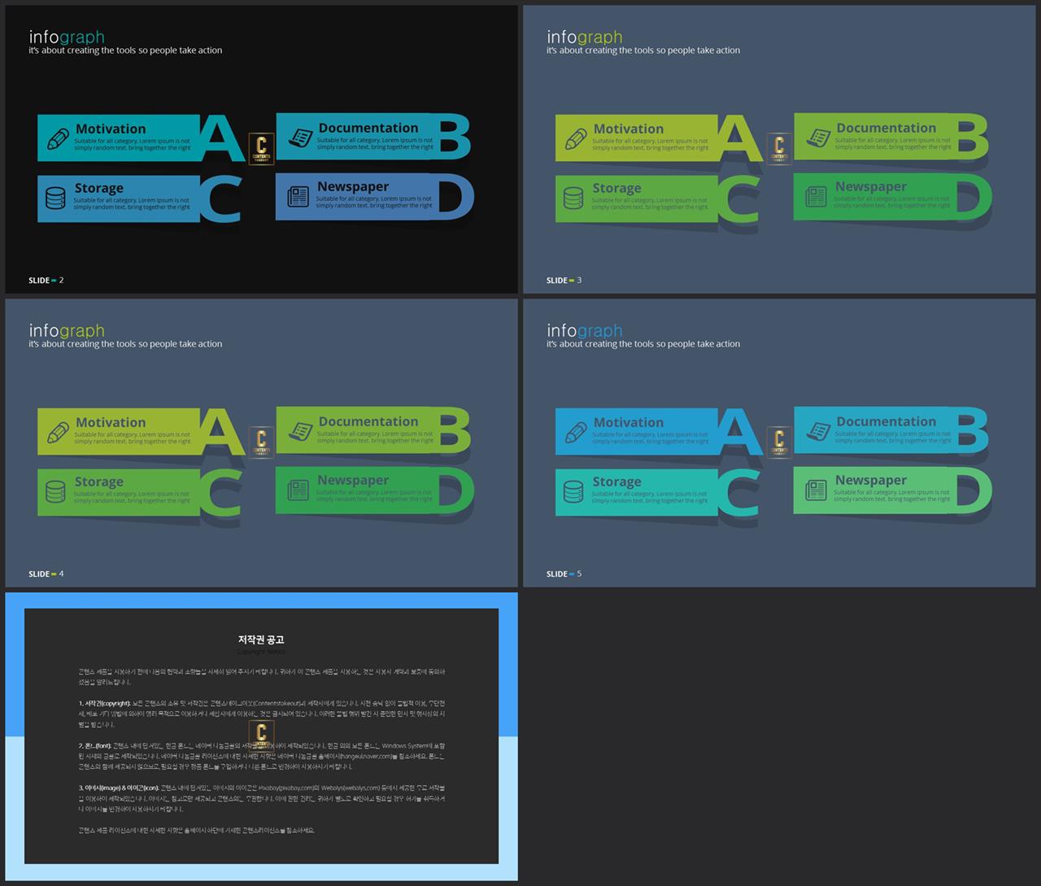Click the Documentation paper icon on slide 5
The image size is (1041, 886).
(819, 431)
